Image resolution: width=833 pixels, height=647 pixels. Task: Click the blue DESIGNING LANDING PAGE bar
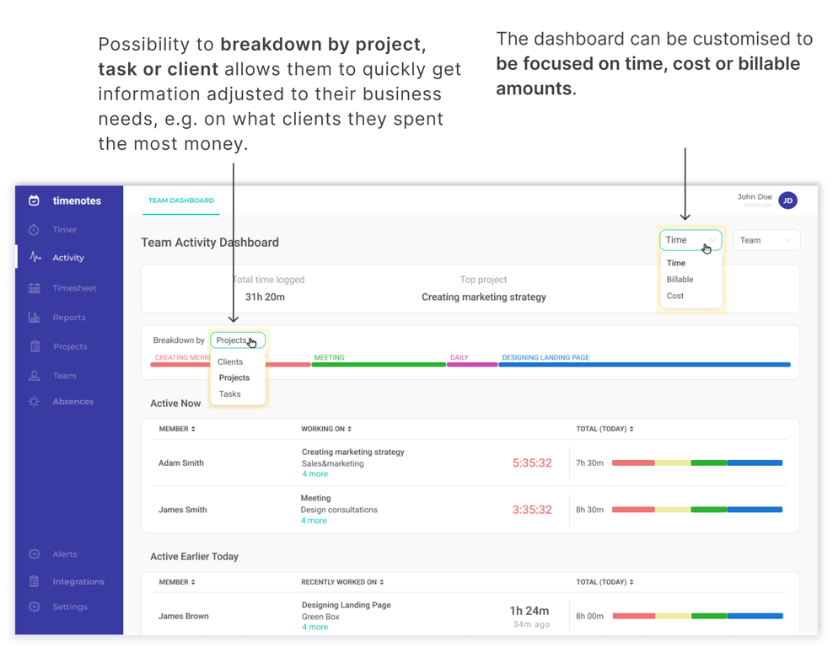644,365
